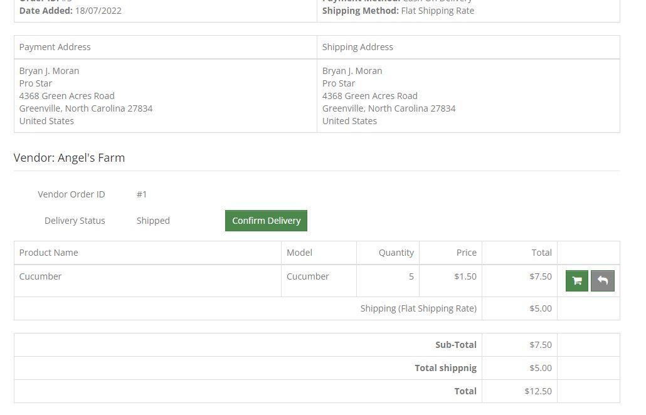
Task: Click the $1.50 unit price cell
Action: [465, 276]
